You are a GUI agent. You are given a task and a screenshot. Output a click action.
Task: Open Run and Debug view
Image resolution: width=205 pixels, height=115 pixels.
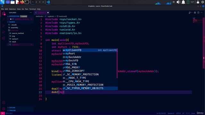point(4,32)
